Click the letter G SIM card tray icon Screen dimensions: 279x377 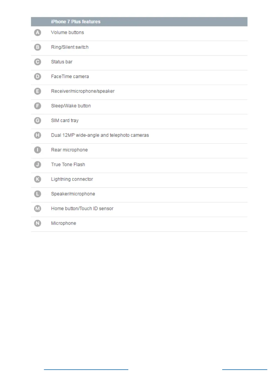coord(37,121)
